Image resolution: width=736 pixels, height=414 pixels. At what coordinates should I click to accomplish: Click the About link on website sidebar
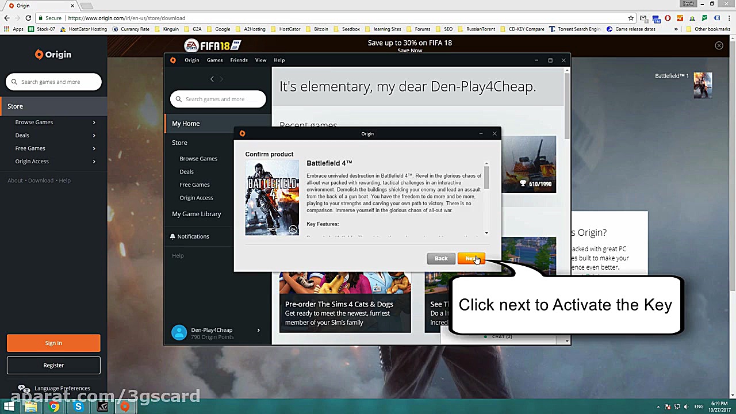15,181
